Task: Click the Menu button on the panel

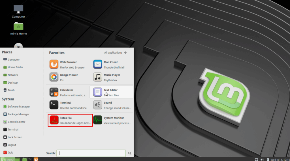Action: [x=7, y=159]
